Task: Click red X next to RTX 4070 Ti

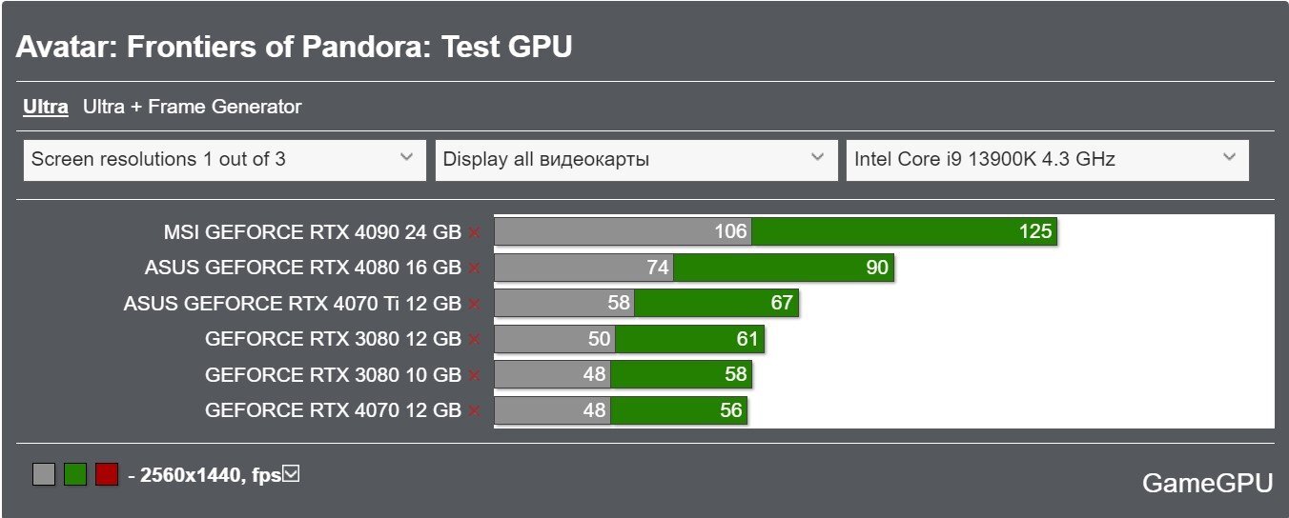Action: point(474,304)
